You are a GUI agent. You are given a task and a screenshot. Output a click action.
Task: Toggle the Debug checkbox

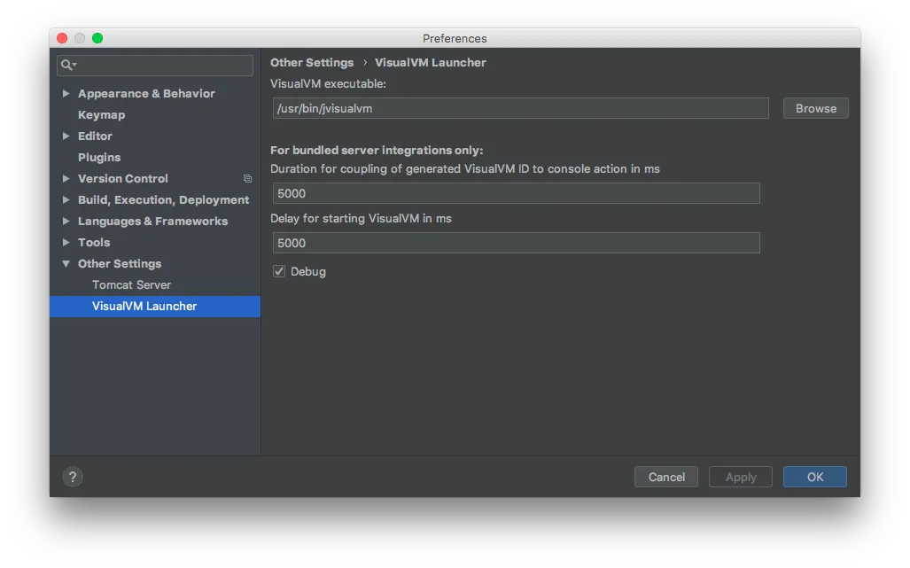click(279, 271)
